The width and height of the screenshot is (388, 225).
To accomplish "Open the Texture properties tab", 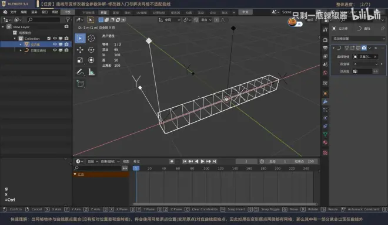I will tap(326, 152).
